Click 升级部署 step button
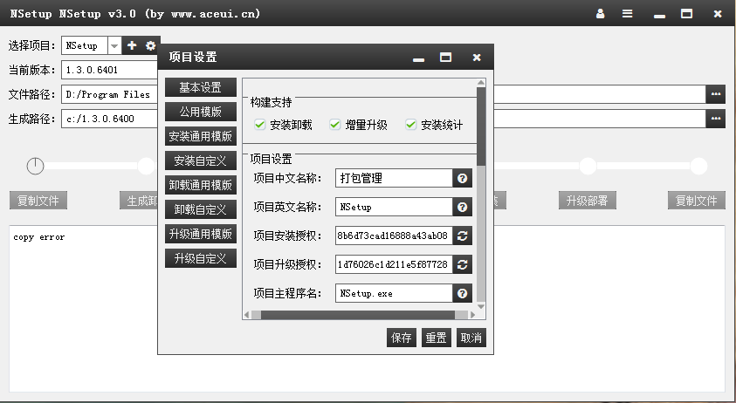The width and height of the screenshot is (736, 403). pos(588,201)
